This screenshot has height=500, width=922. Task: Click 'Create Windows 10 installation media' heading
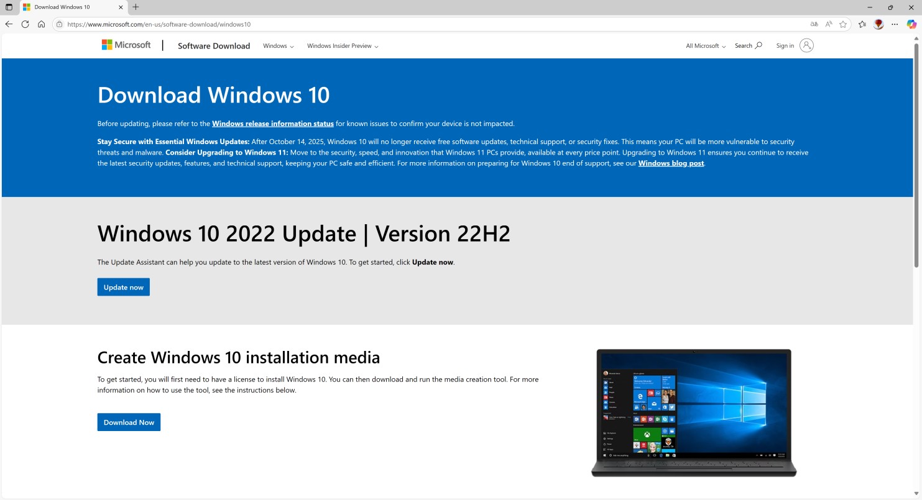point(239,358)
